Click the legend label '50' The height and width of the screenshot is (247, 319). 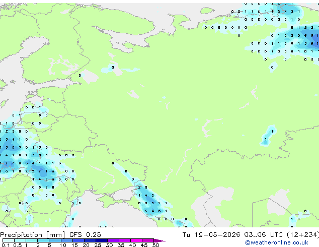[155, 245]
